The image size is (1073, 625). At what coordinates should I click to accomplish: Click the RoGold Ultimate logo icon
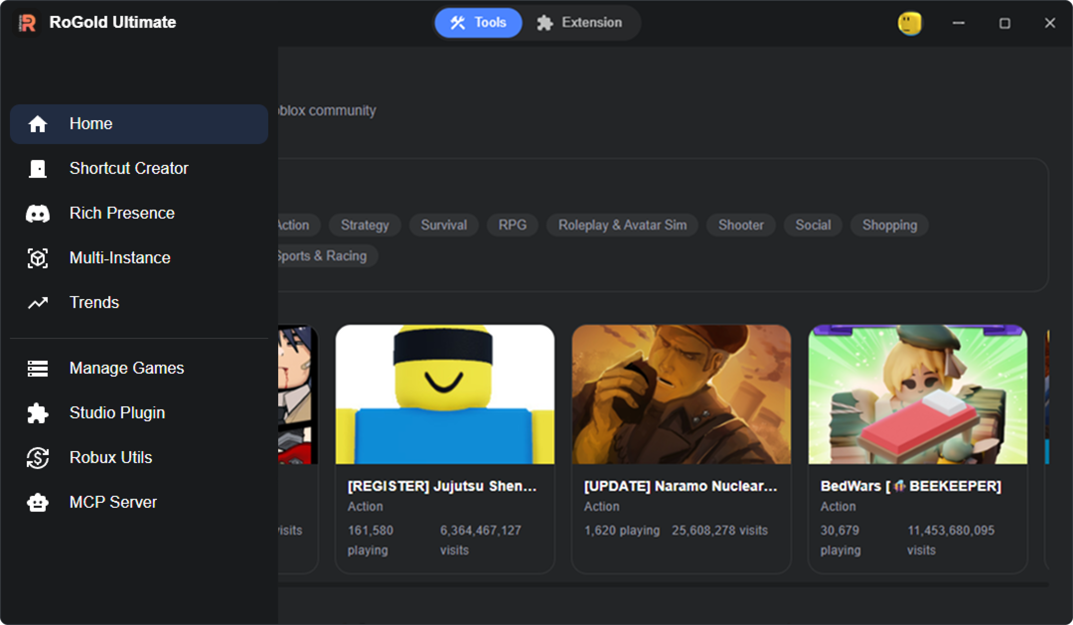[x=27, y=23]
